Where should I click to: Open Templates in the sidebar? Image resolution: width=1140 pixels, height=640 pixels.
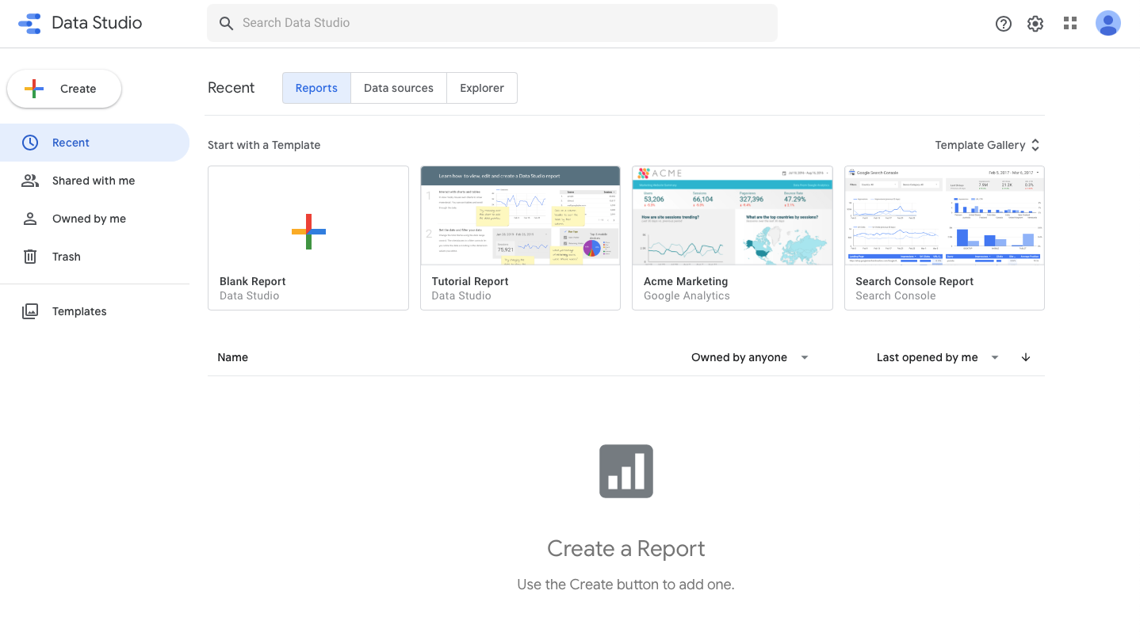(94, 311)
